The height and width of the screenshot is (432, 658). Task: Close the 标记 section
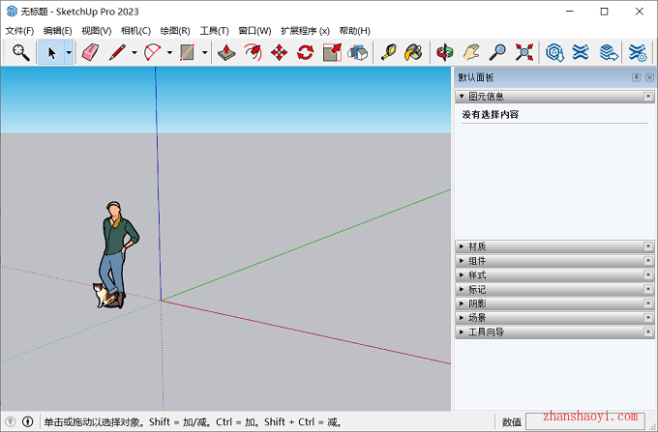[648, 289]
